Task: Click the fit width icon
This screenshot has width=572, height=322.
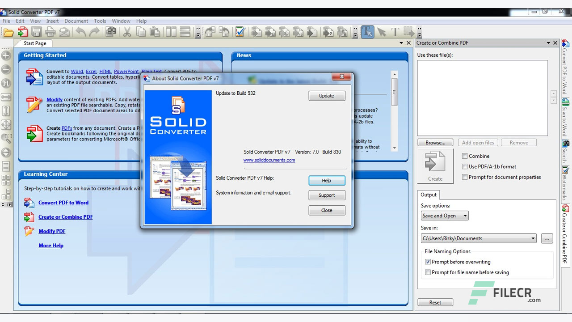Action: [x=6, y=97]
